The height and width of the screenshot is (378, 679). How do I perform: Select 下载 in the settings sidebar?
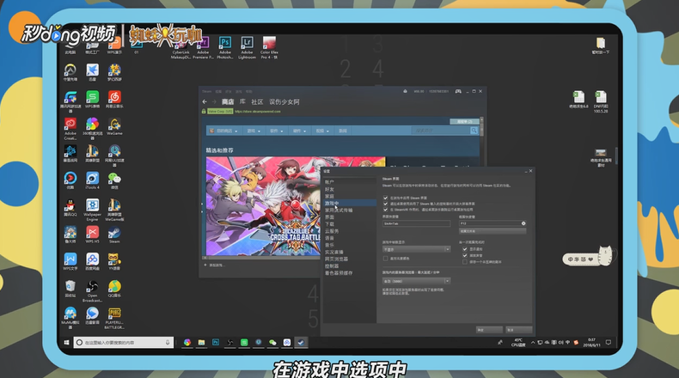click(329, 224)
